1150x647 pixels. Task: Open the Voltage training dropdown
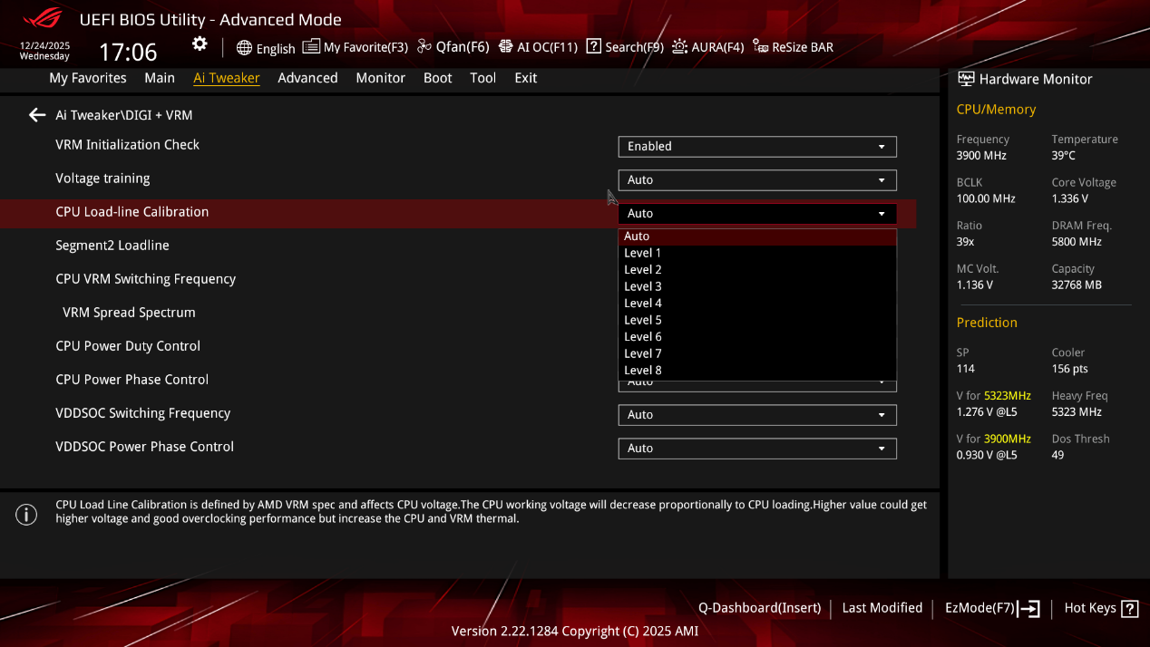(x=756, y=180)
